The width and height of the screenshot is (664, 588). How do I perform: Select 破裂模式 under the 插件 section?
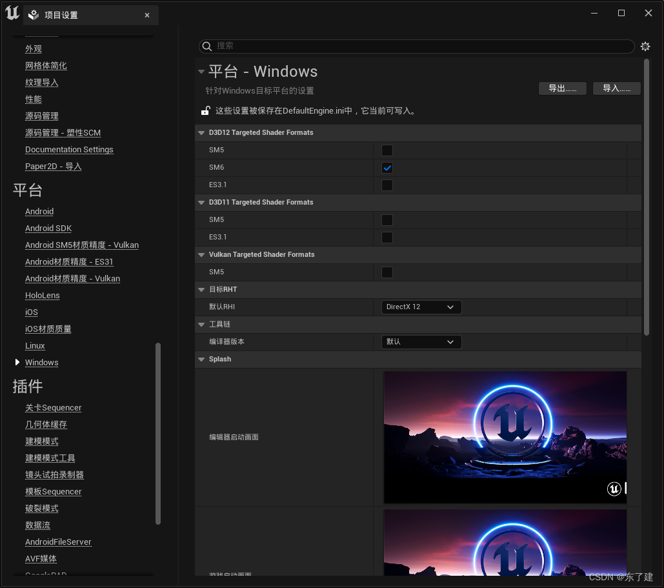point(41,508)
